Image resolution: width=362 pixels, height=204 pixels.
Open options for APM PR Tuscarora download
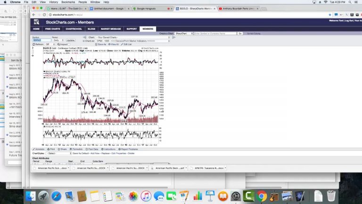[225, 168]
